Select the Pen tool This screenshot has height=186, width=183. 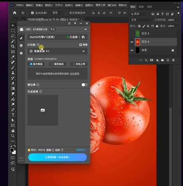coord(13,110)
